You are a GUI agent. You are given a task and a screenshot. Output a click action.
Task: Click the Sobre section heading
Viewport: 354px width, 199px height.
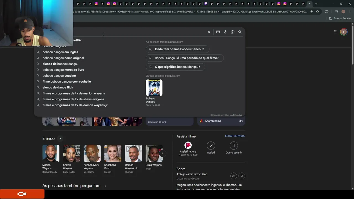[181, 169]
